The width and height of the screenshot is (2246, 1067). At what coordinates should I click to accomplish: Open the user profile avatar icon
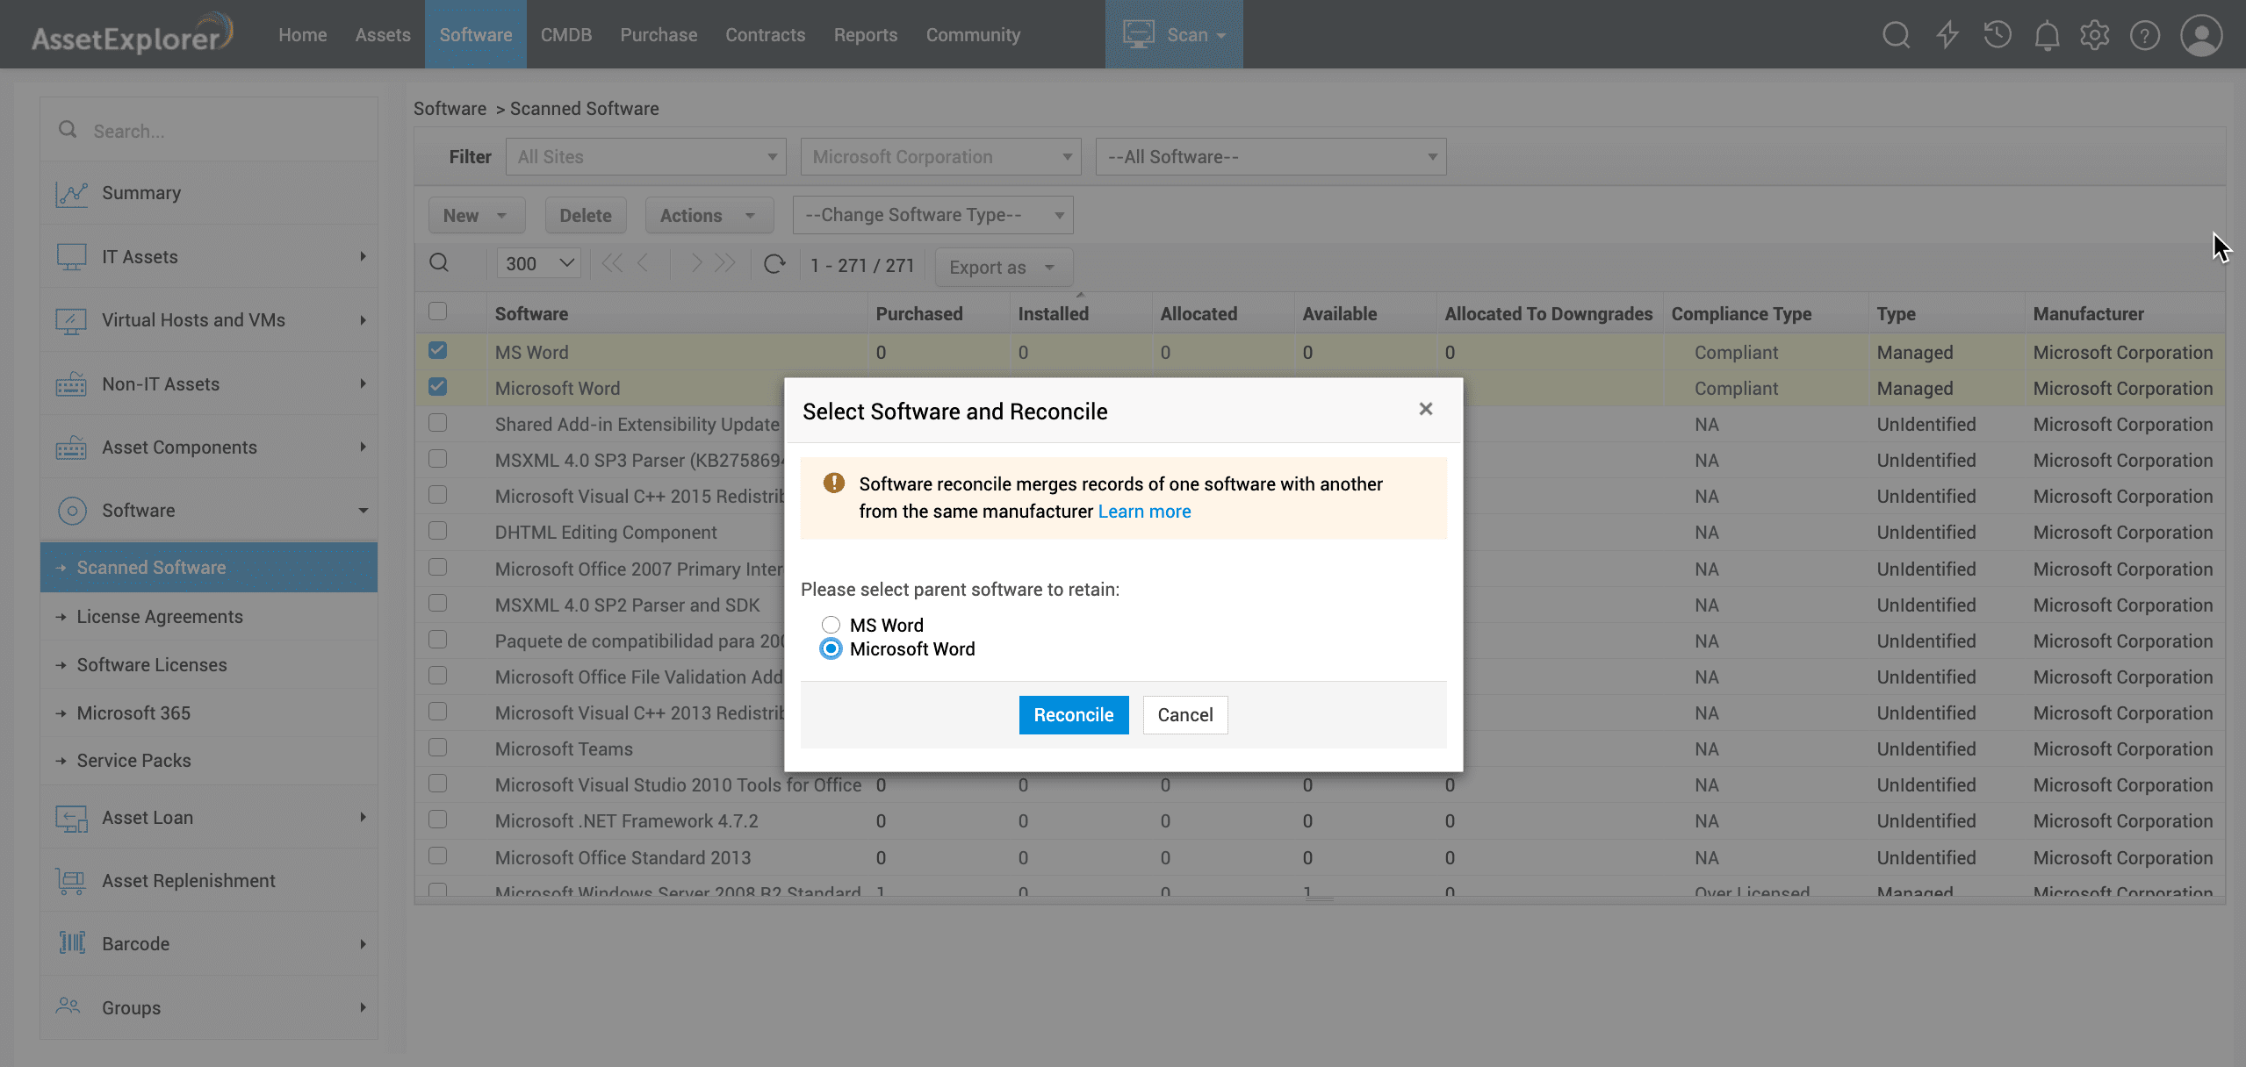pos(2200,35)
